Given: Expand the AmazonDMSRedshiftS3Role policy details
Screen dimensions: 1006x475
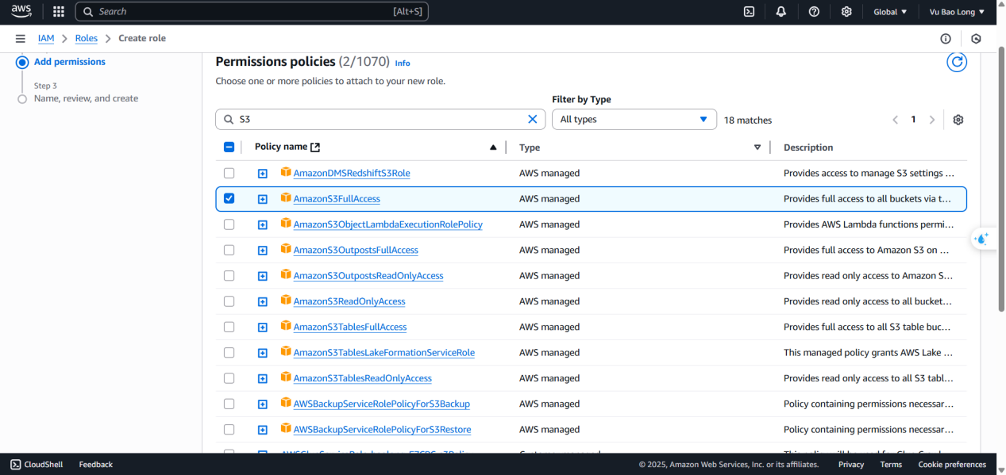Looking at the screenshot, I should tap(263, 174).
